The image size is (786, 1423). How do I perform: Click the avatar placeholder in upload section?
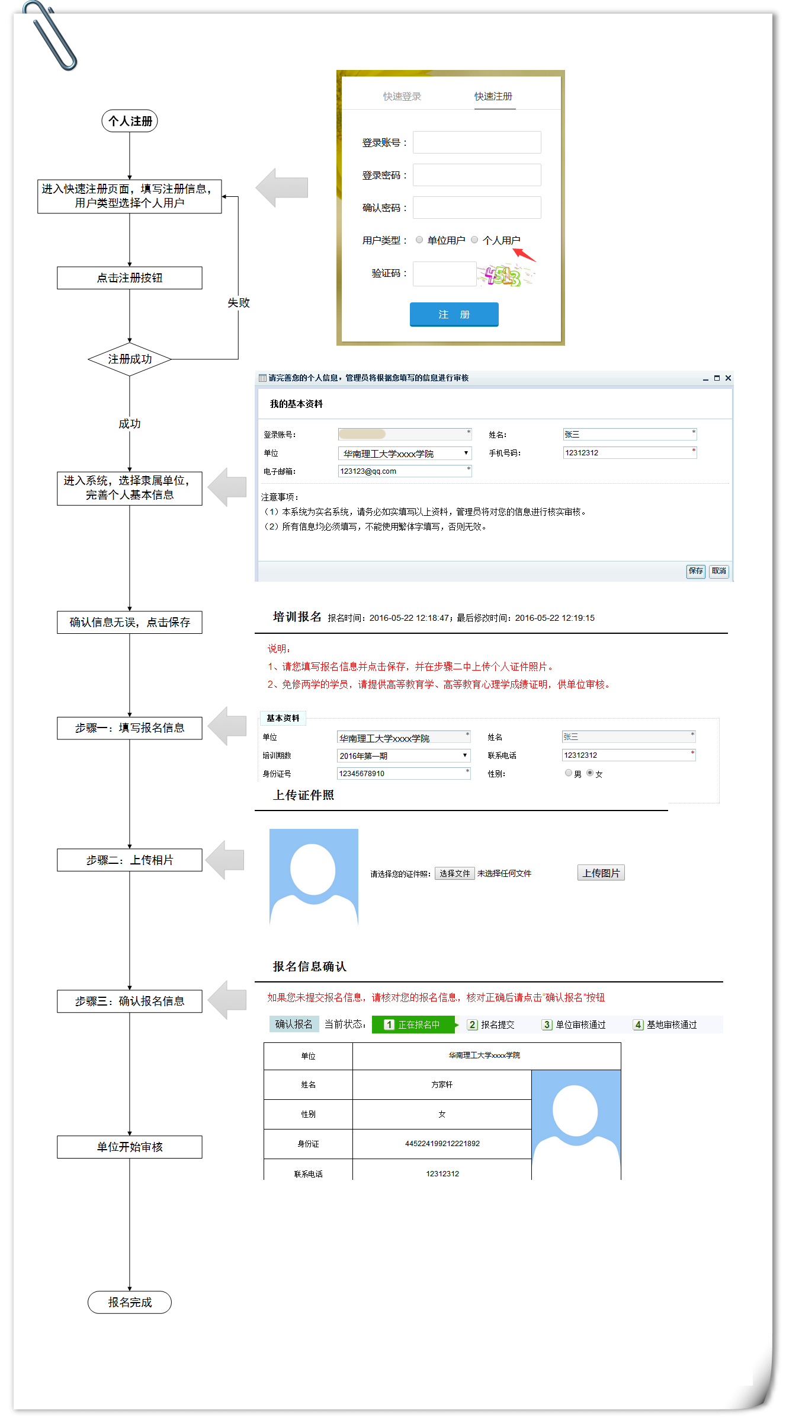313,876
